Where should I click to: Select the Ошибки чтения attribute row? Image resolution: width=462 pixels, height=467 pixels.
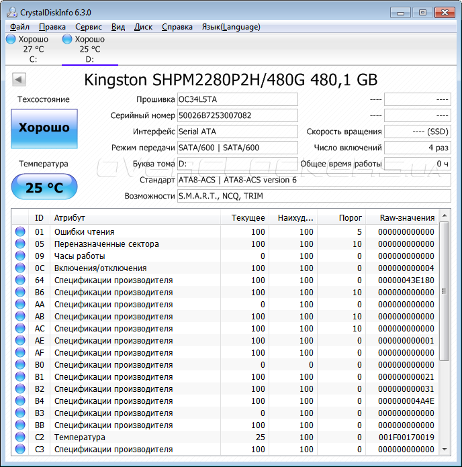(x=225, y=231)
